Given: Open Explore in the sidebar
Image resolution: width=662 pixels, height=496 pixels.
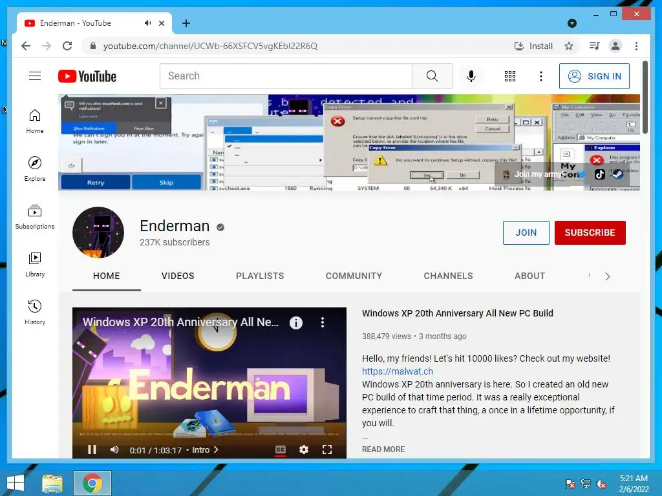Looking at the screenshot, I should coord(35,169).
